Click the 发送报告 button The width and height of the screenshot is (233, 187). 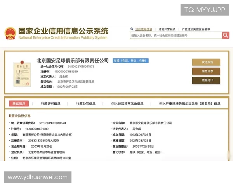pyautogui.click(x=206, y=62)
